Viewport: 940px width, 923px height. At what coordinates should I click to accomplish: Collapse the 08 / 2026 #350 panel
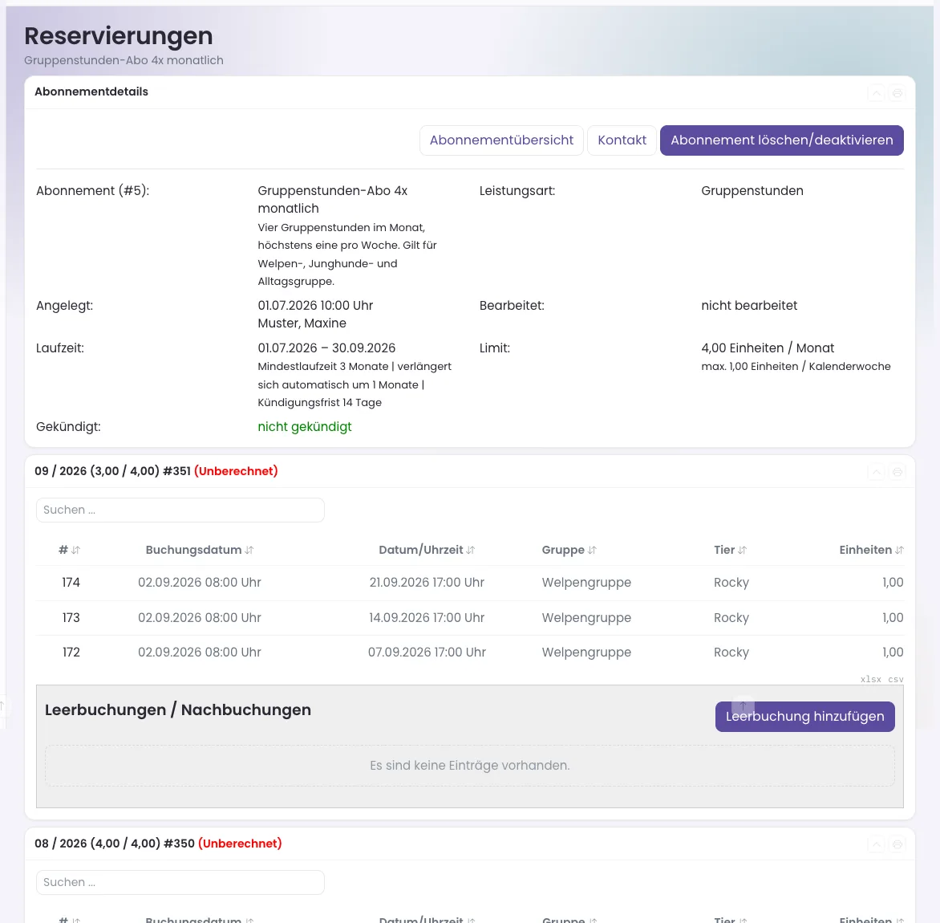point(877,844)
